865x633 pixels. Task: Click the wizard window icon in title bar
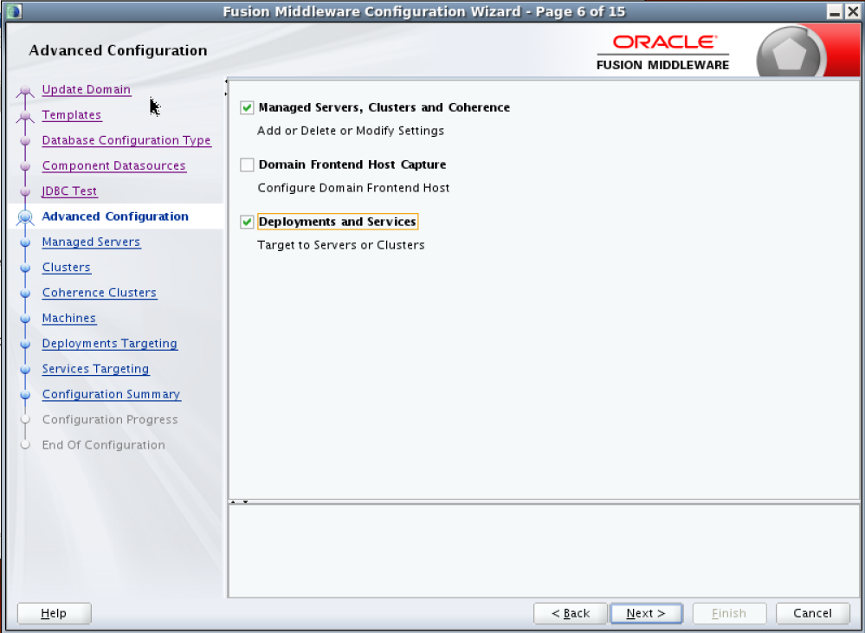pos(14,11)
